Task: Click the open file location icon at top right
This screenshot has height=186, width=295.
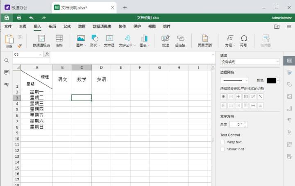Action: [277, 27]
